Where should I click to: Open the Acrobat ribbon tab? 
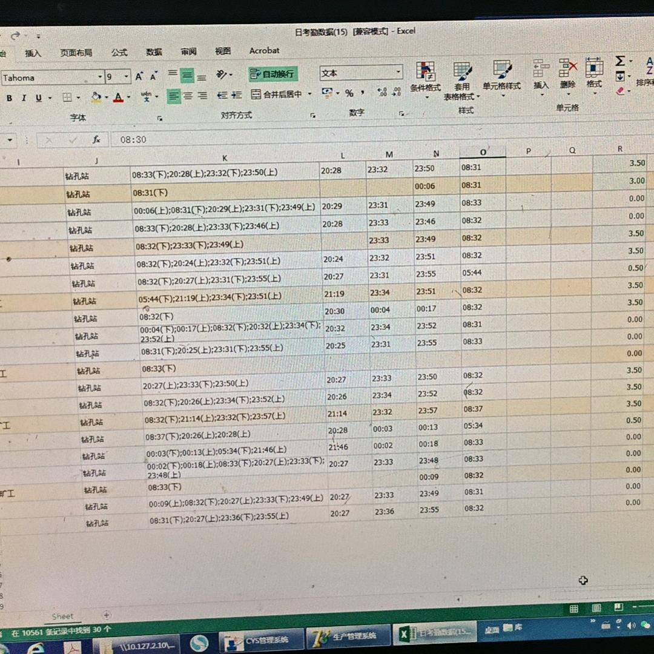click(x=264, y=51)
